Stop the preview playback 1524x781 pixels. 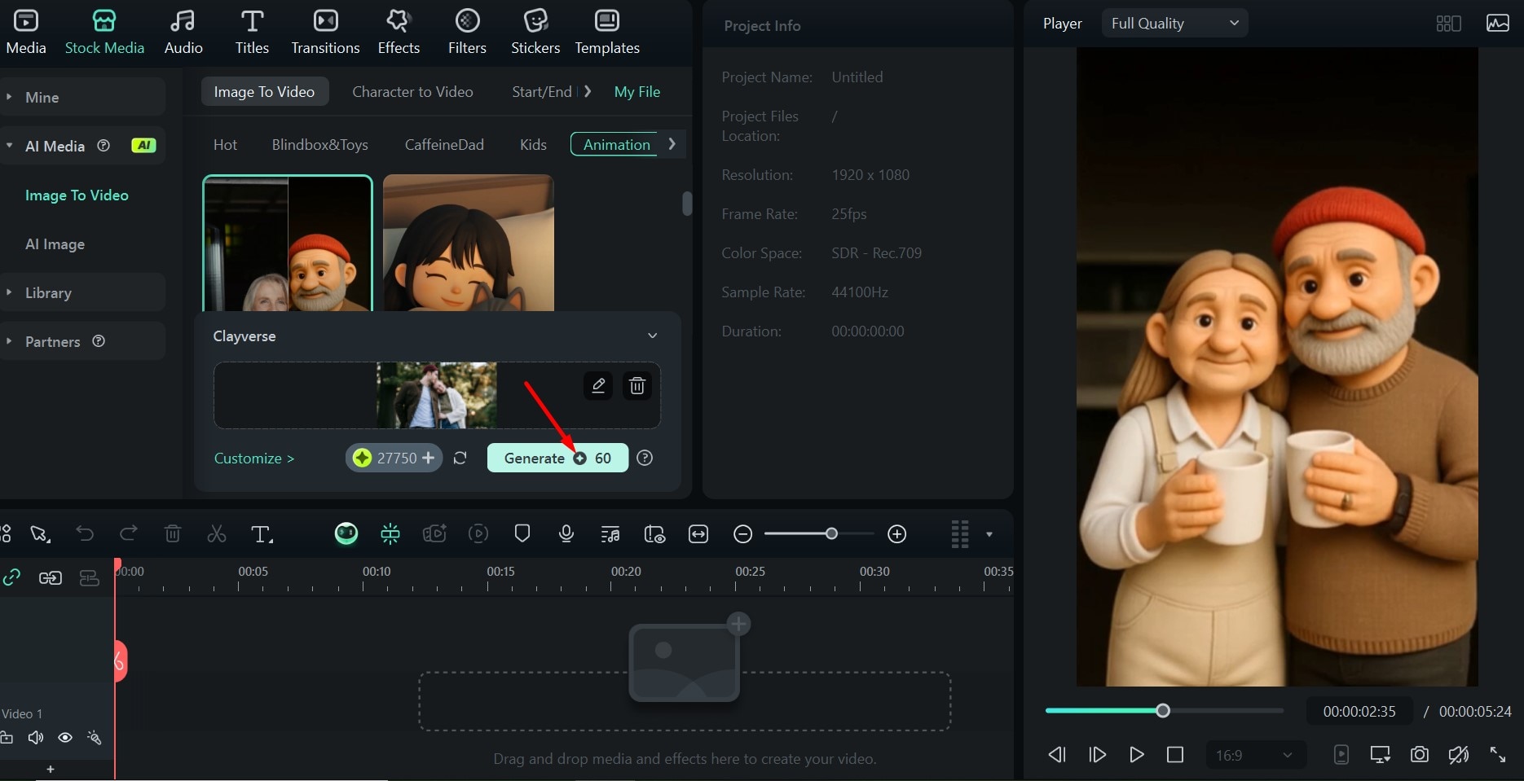[x=1175, y=755]
